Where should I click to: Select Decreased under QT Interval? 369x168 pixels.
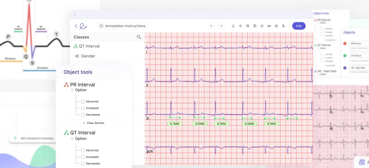click(83, 163)
